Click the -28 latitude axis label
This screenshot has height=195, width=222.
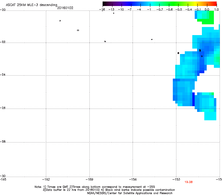click(3, 142)
